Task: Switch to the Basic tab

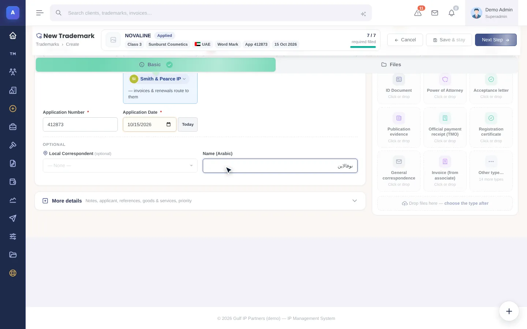Action: (x=156, y=65)
